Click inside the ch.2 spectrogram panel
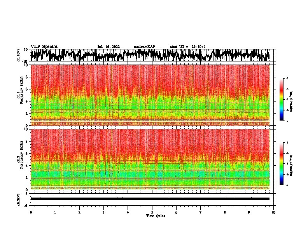 (150, 159)
